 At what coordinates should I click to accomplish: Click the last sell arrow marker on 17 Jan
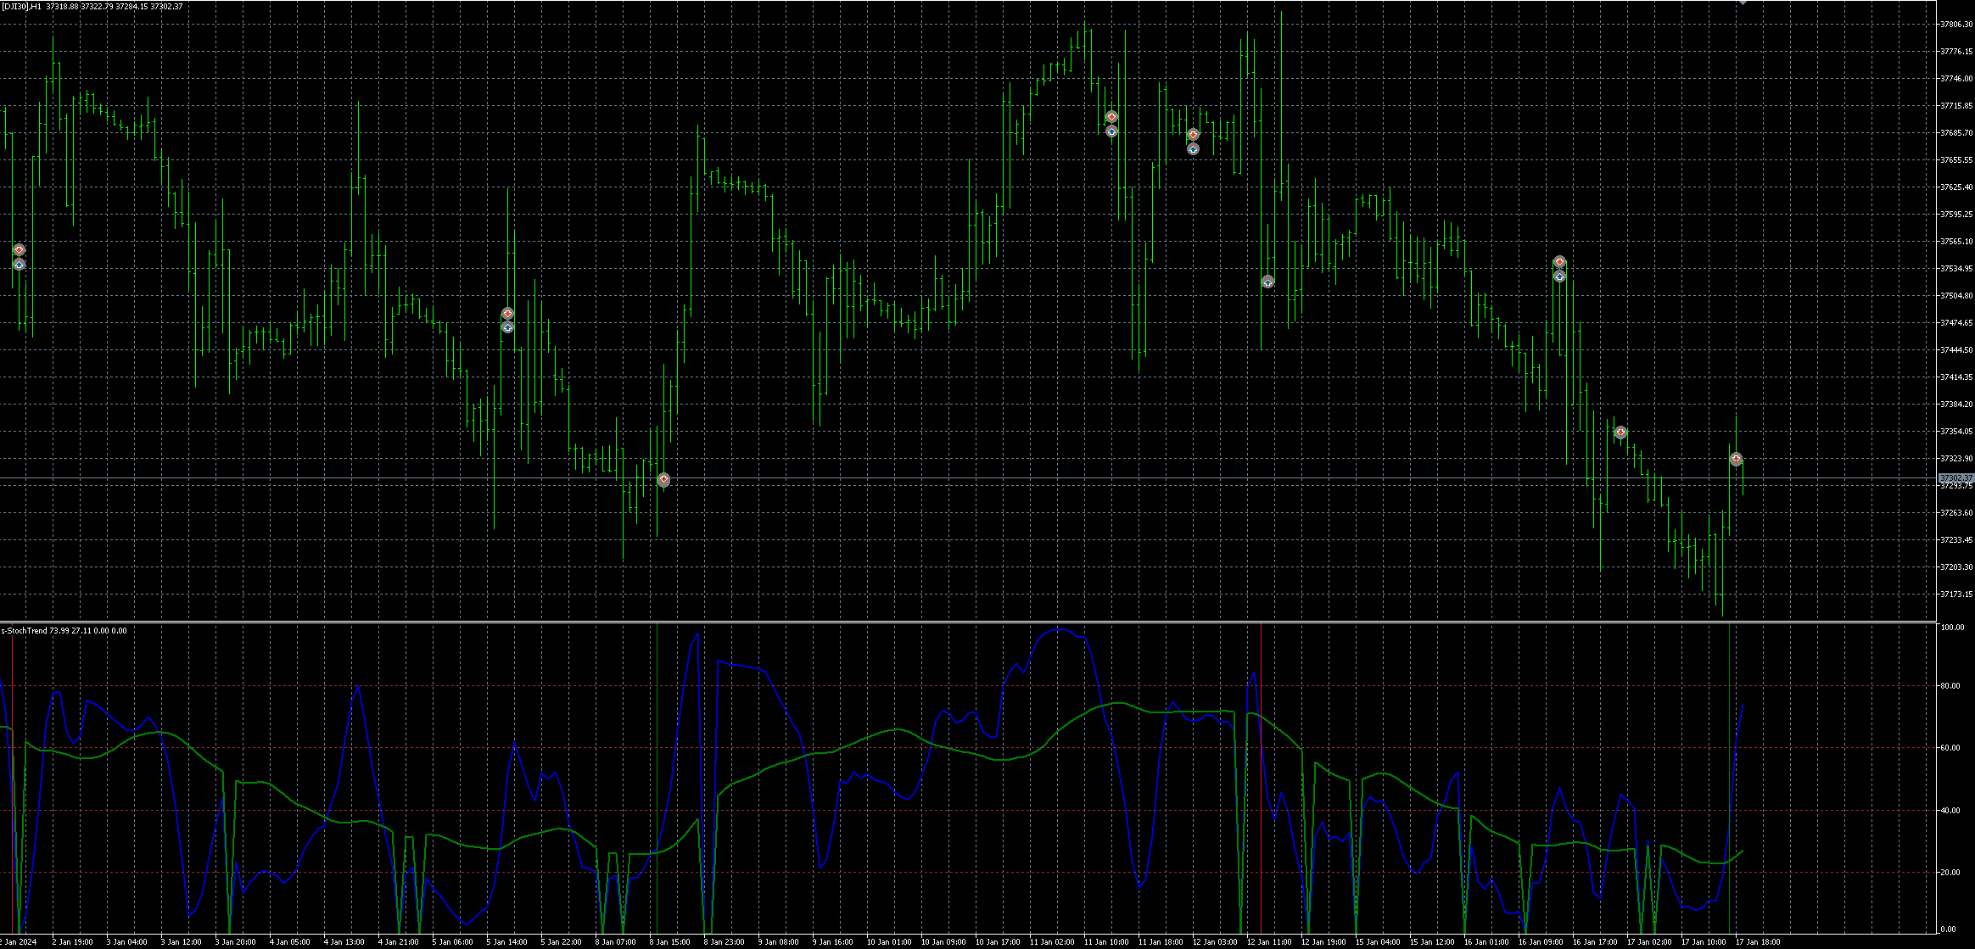[x=1736, y=459]
